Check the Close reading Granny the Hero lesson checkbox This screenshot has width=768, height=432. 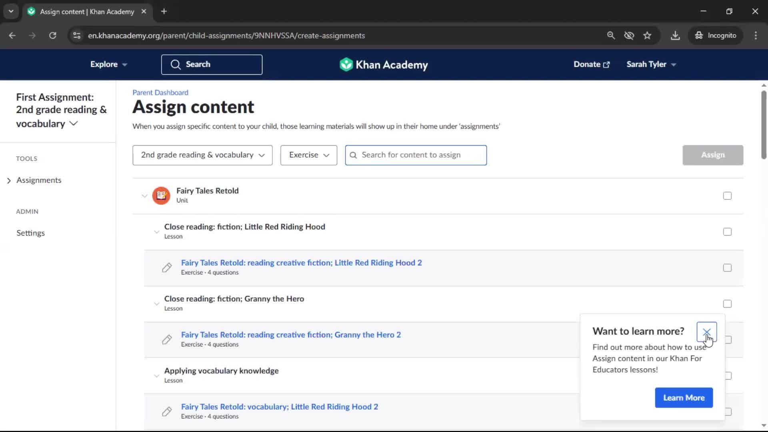[x=727, y=304]
